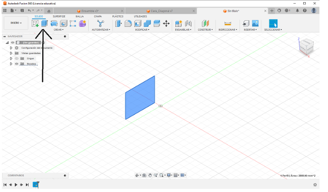The height and width of the screenshot is (192, 328).
Task: Toggle visibility eye of Origen folder
Action: coord(17,58)
